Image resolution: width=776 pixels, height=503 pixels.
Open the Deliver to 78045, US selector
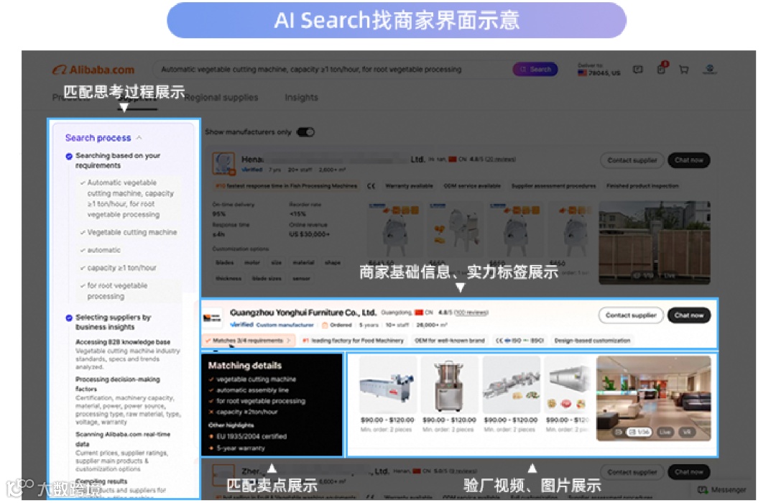click(599, 69)
